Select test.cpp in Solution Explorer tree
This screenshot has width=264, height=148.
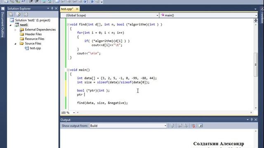tap(35, 48)
